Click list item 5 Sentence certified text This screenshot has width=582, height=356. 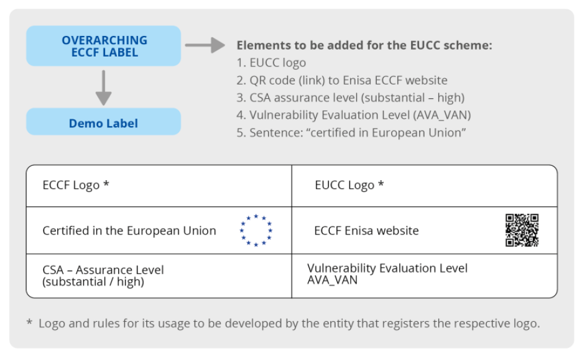[x=351, y=132]
